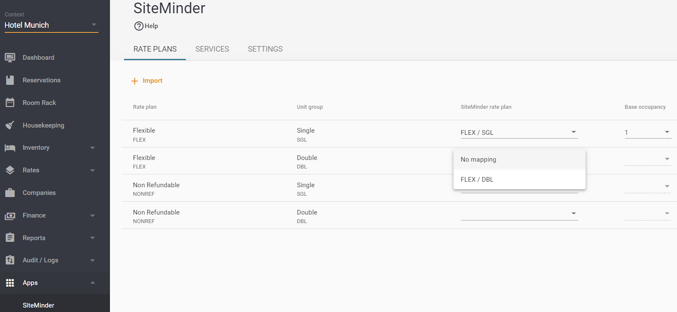
Task: Click the Finance money icon
Action: (x=10, y=216)
